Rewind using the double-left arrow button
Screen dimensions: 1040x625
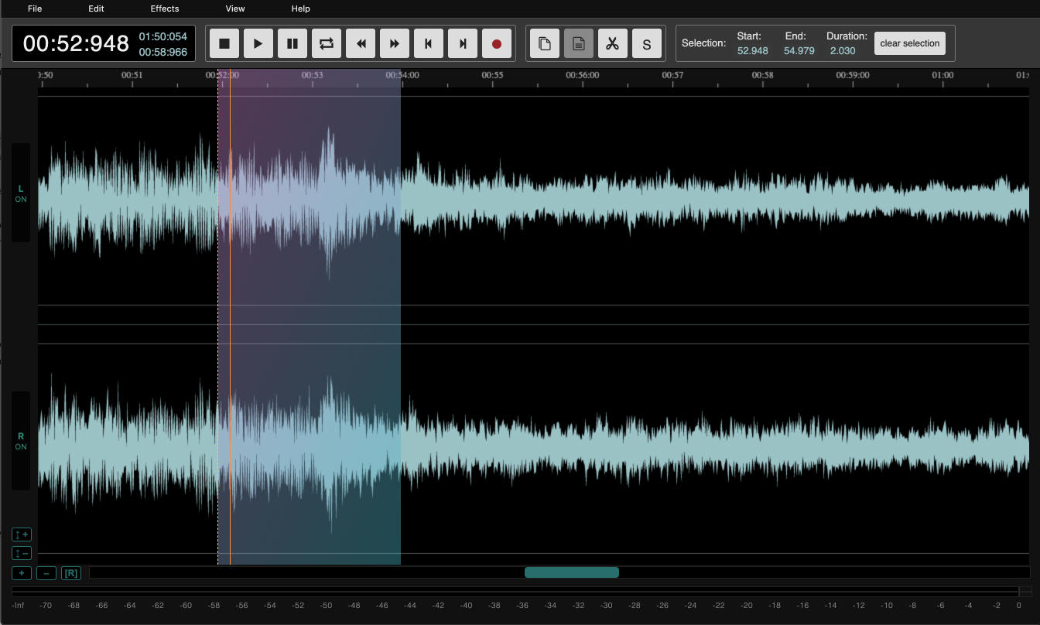(361, 43)
